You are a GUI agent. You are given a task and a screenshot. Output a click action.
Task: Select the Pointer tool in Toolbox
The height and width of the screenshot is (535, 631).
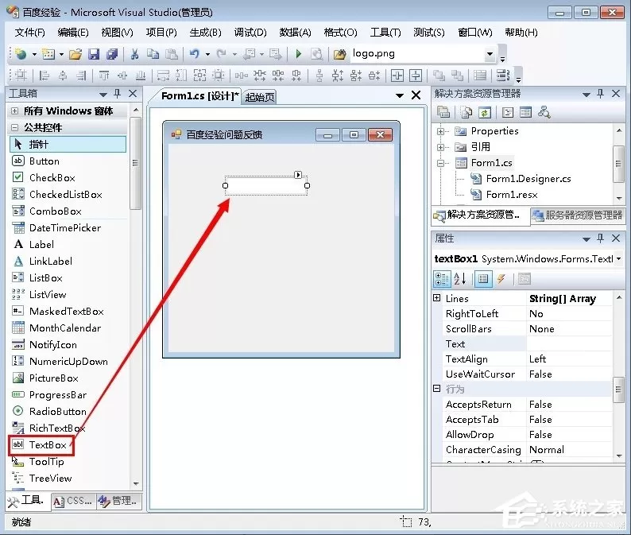(68, 144)
